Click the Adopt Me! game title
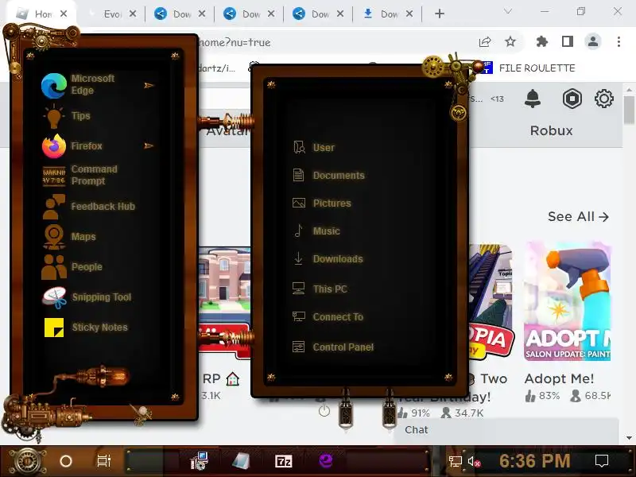The image size is (636, 477). click(x=559, y=378)
